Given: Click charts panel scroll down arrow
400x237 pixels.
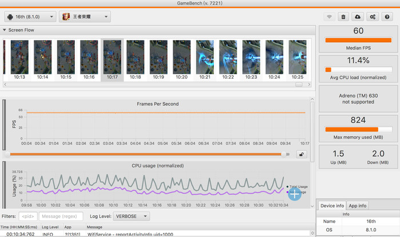Looking at the screenshot, I should [x=312, y=206].
